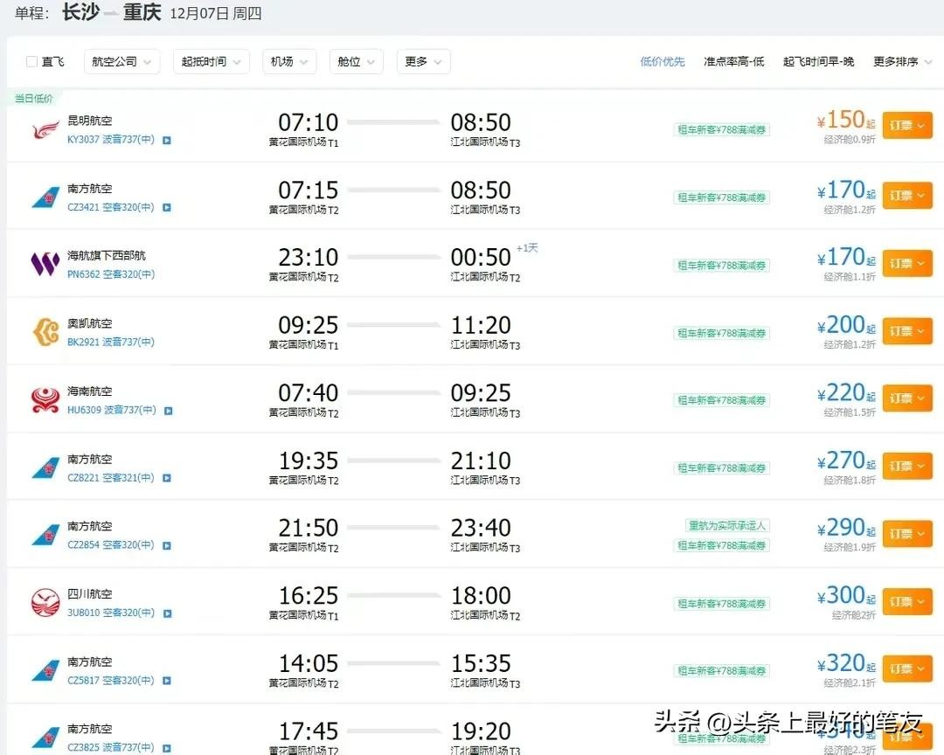Screen dimensions: 944x755
Task: Click the Kunming Airlines (昆明航空) logo icon
Action: [45, 130]
